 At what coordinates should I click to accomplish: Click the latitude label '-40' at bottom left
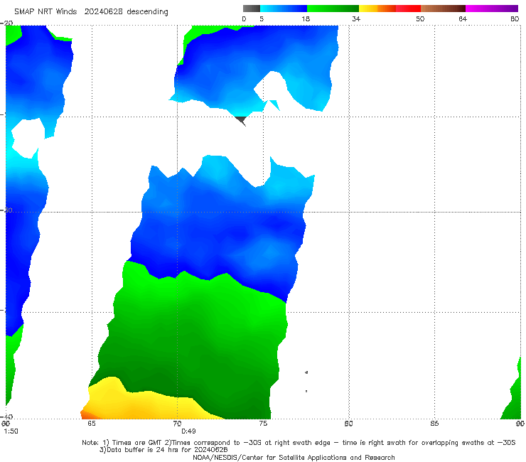(6, 417)
